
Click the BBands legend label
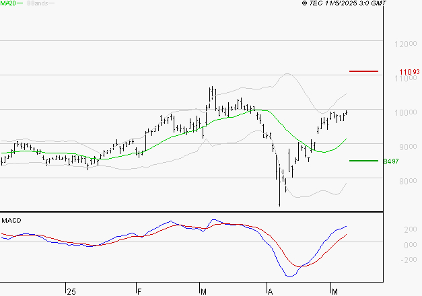coord(38,3)
